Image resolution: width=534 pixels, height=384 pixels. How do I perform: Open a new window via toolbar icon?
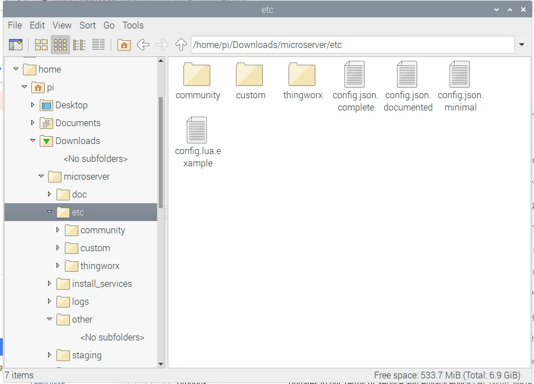point(15,45)
